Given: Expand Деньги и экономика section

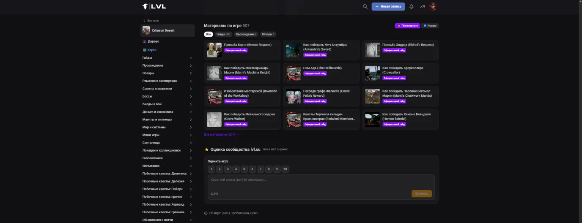Looking at the screenshot, I should click(x=167, y=112).
